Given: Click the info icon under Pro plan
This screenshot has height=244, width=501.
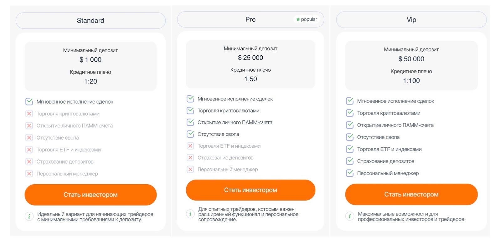Looking at the screenshot, I should coord(190,214).
